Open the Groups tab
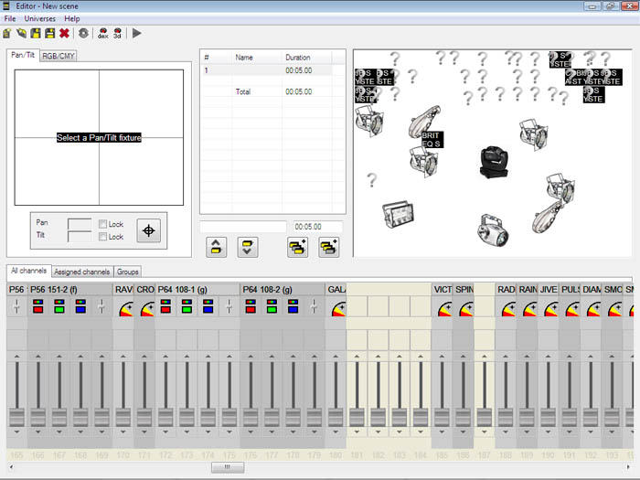This screenshot has height=480, width=640. pos(128,272)
